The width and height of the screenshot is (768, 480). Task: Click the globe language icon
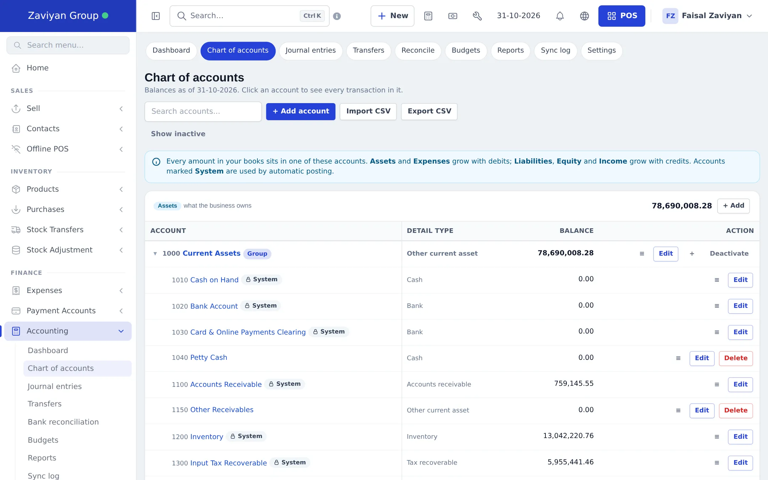pos(585,16)
